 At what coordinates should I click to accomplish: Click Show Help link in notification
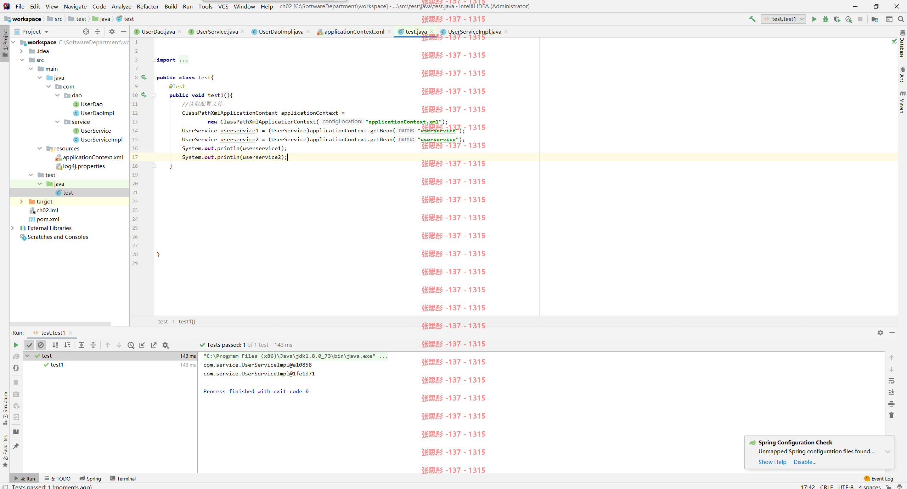(x=772, y=462)
